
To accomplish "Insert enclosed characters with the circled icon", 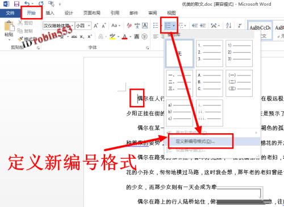I will pos(144,36).
